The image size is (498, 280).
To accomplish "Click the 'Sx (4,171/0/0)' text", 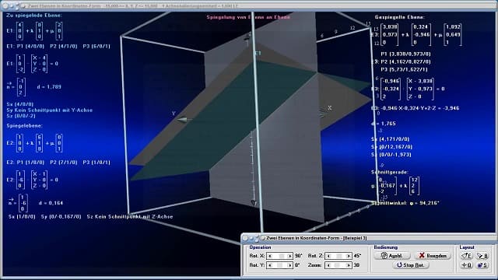I will (x=391, y=139).
